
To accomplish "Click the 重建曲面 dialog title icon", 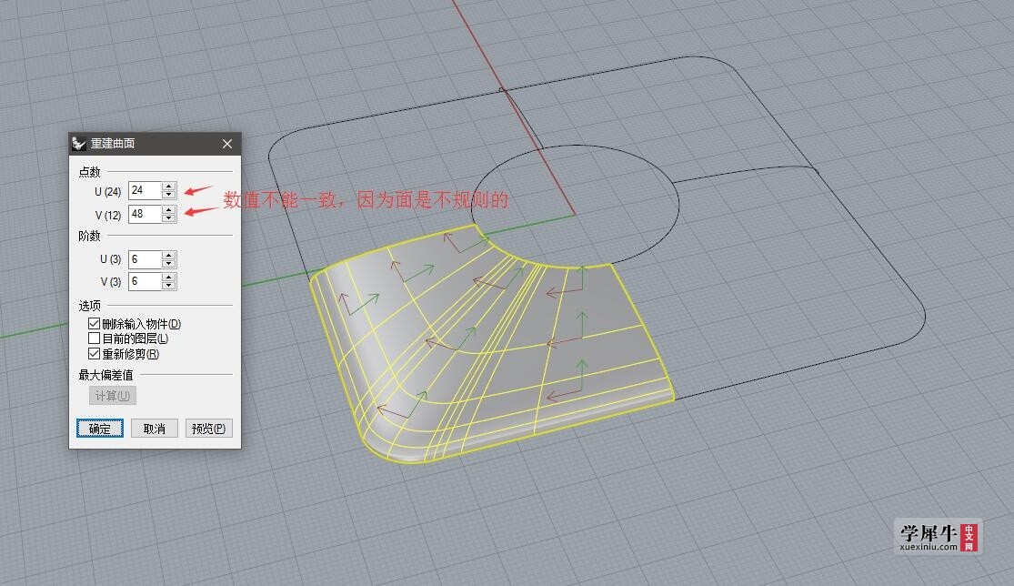I will pos(79,144).
